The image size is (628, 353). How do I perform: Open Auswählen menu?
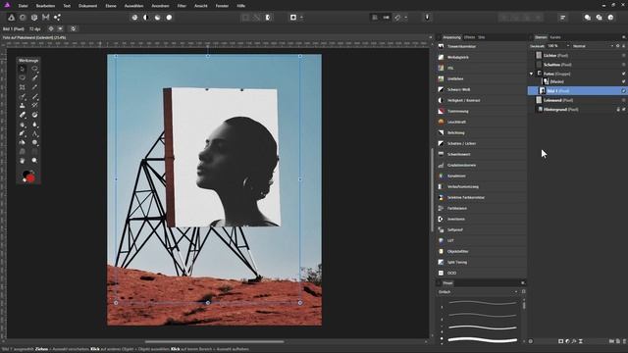click(133, 6)
